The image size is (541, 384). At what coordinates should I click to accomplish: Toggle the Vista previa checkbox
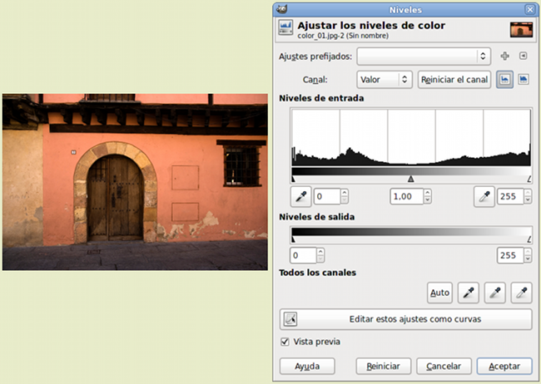click(285, 342)
